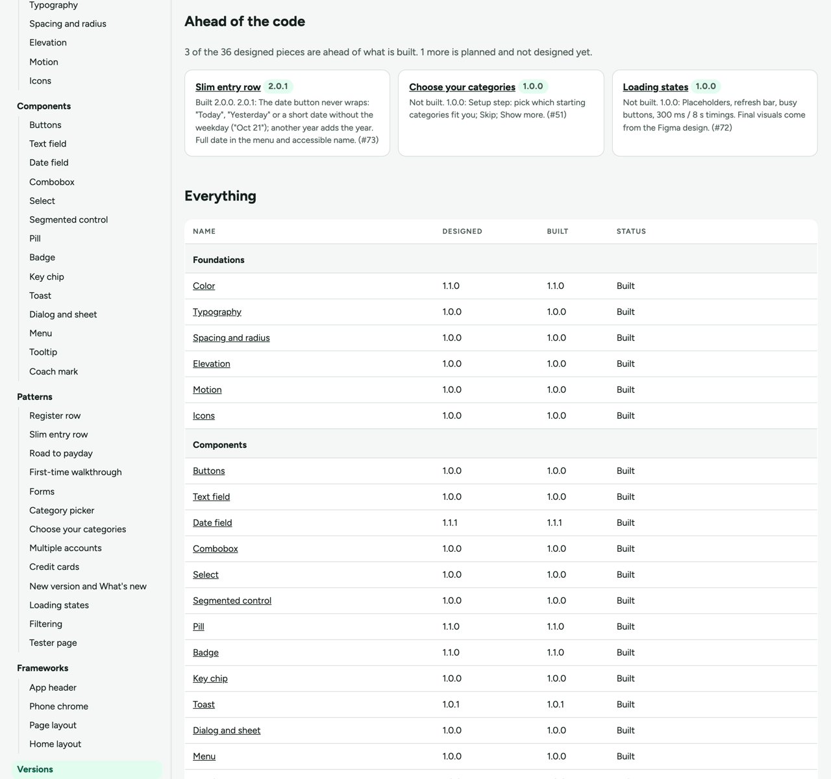
Task: Select Road to payday in sidebar
Action: pos(61,453)
